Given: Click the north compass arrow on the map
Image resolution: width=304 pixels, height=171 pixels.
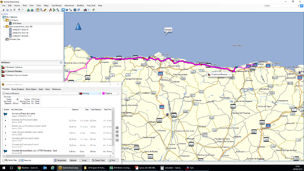Looking at the screenshot, I should point(78,26).
